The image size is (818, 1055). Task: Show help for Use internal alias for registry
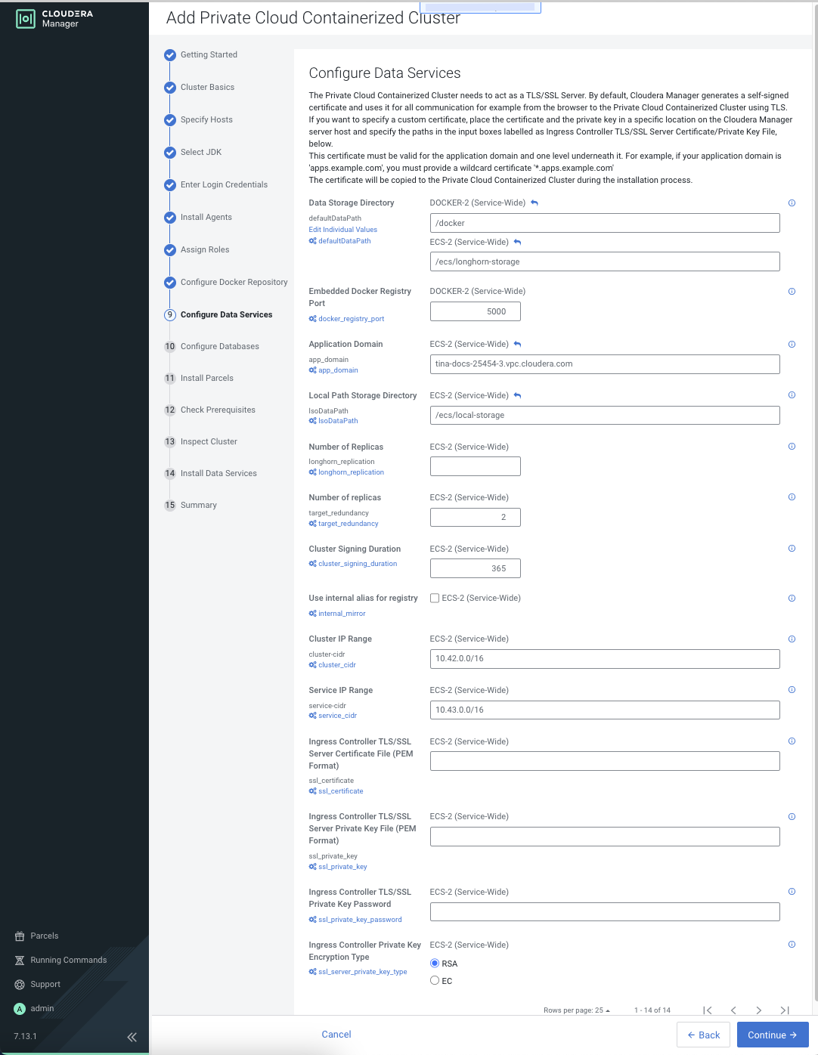point(792,598)
